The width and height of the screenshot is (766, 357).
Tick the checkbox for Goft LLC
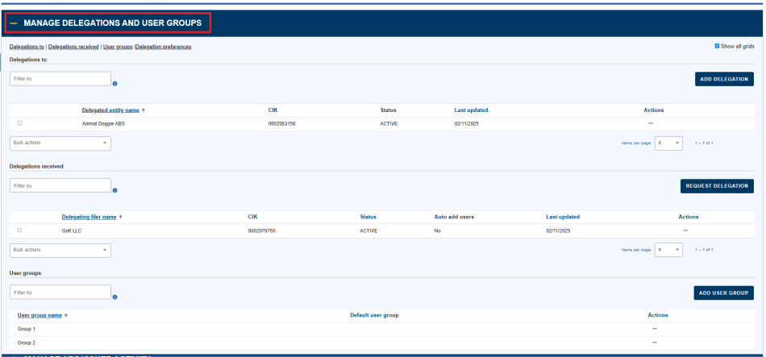coord(19,230)
